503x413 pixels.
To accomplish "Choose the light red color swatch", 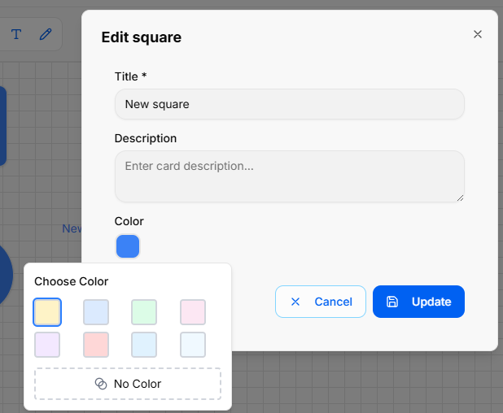I will coord(96,345).
